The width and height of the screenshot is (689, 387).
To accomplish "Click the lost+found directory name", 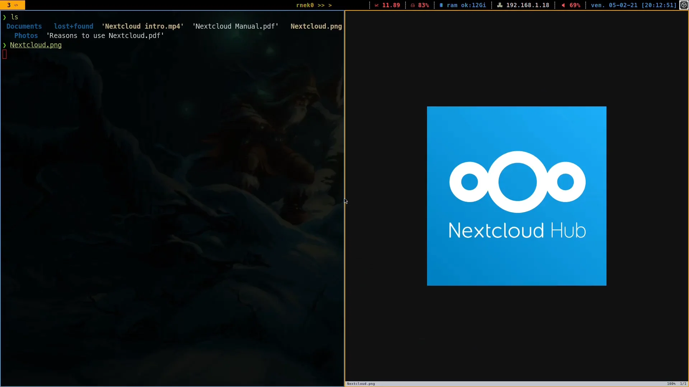I will [x=74, y=26].
